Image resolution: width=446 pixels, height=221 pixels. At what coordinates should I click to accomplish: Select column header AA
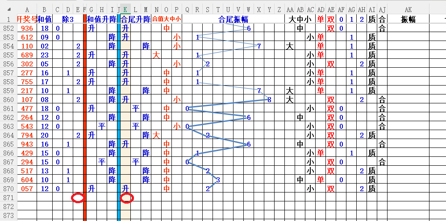click(290, 10)
